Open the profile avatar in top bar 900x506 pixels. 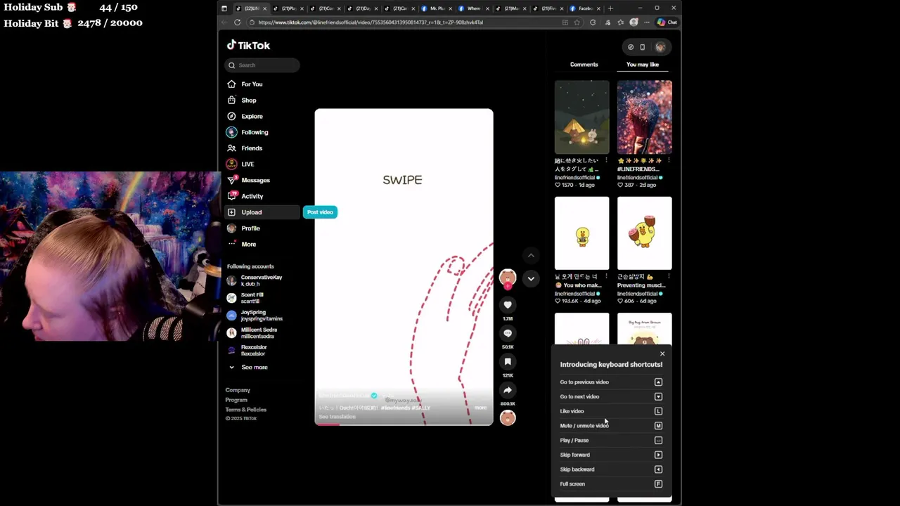pyautogui.click(x=660, y=47)
